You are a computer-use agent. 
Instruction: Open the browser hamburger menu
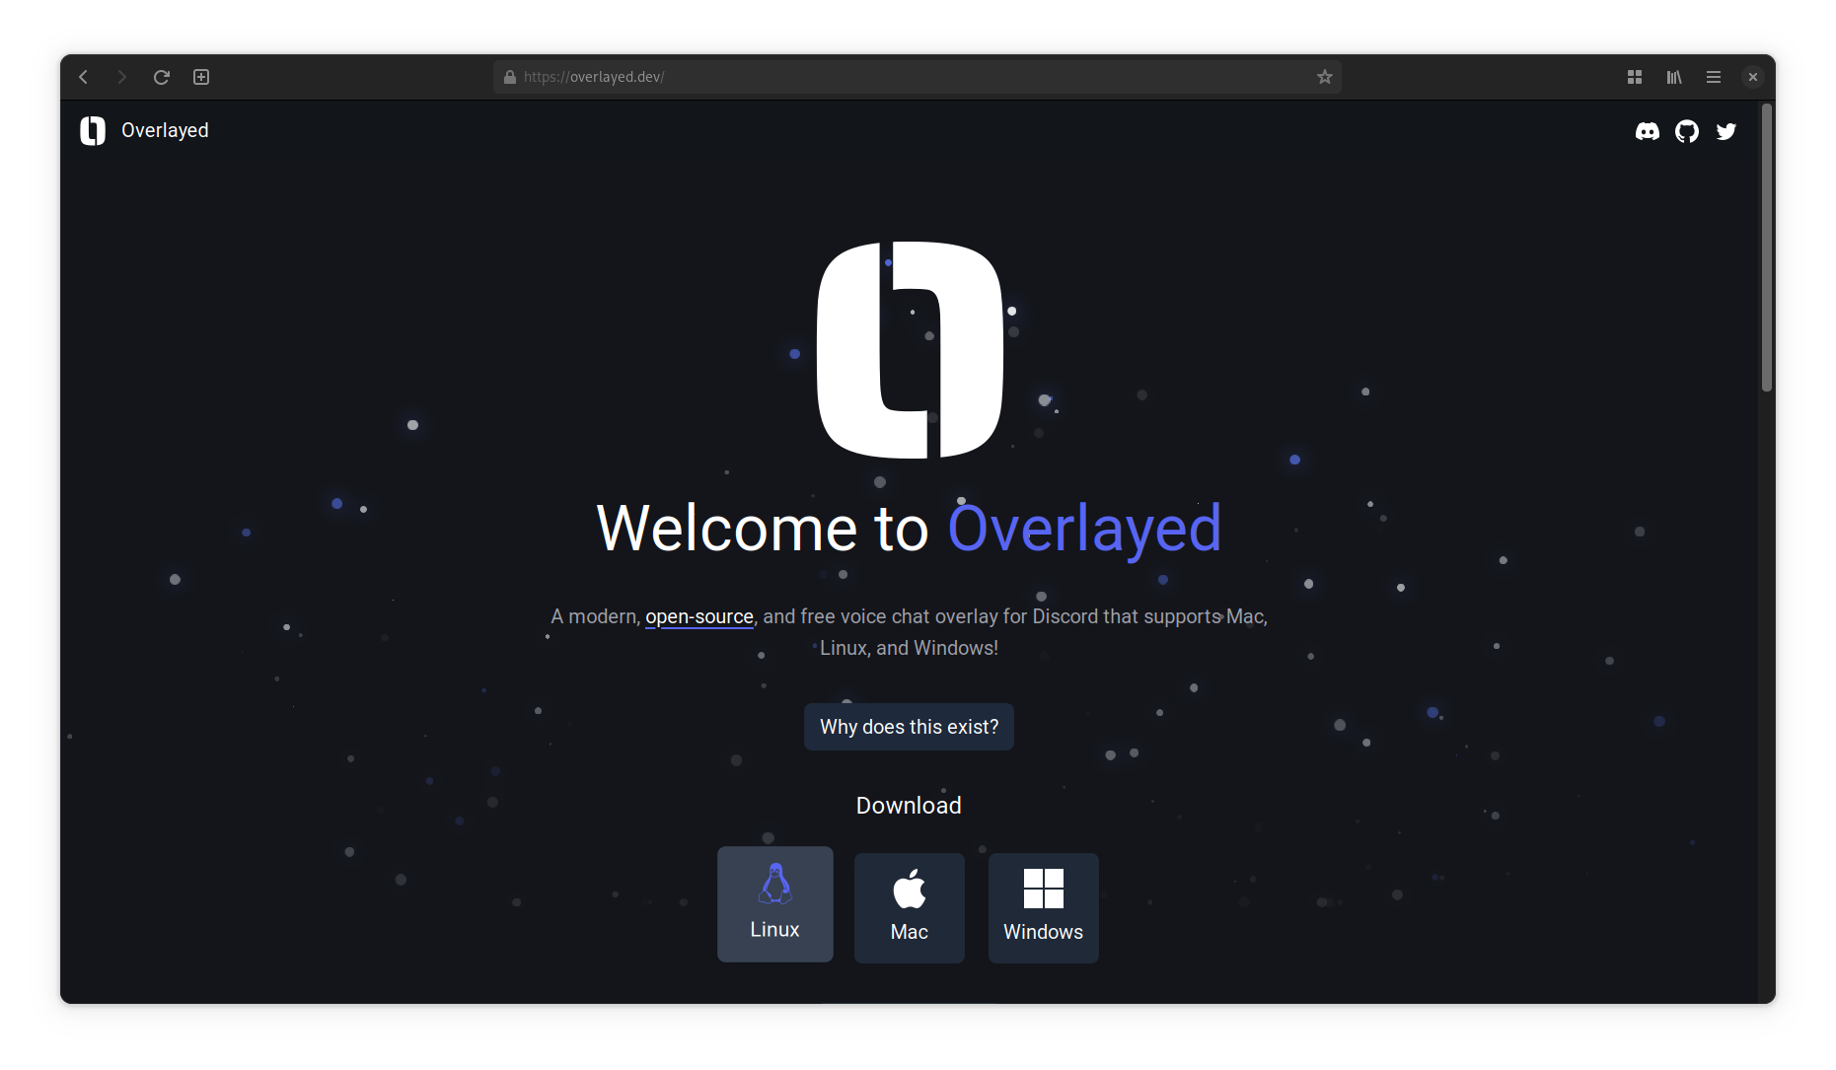click(1714, 77)
